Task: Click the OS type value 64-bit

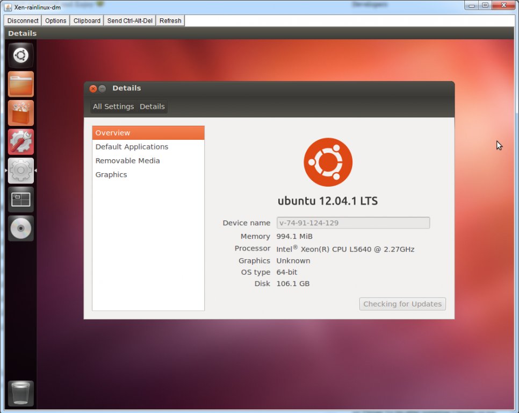Action: (x=287, y=272)
